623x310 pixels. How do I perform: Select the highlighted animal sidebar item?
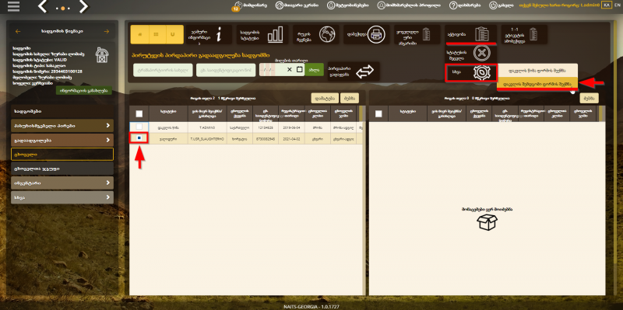coord(62,154)
